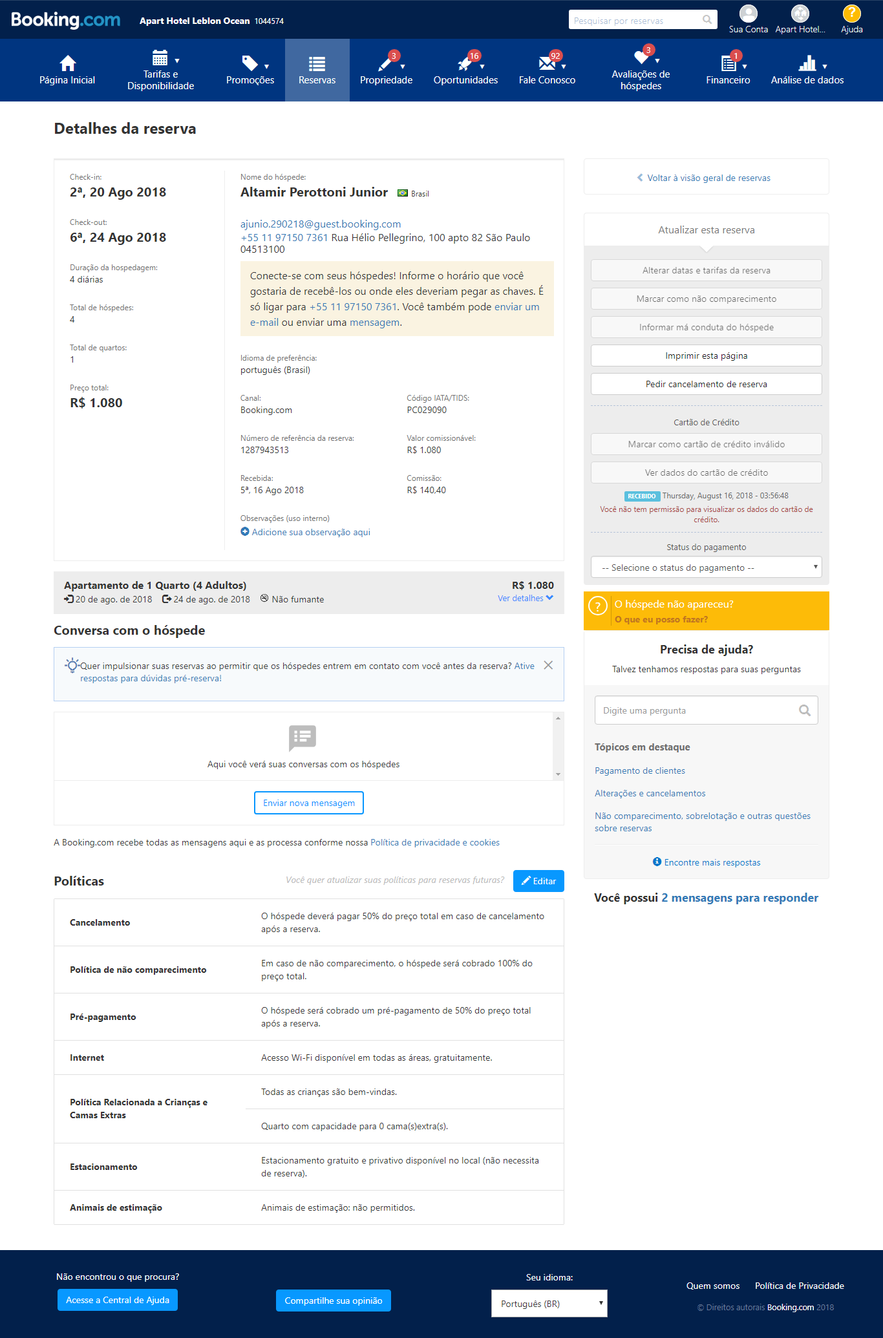Image resolution: width=883 pixels, height=1338 pixels.
Task: Open the Sua Conta profile icon
Action: (748, 14)
